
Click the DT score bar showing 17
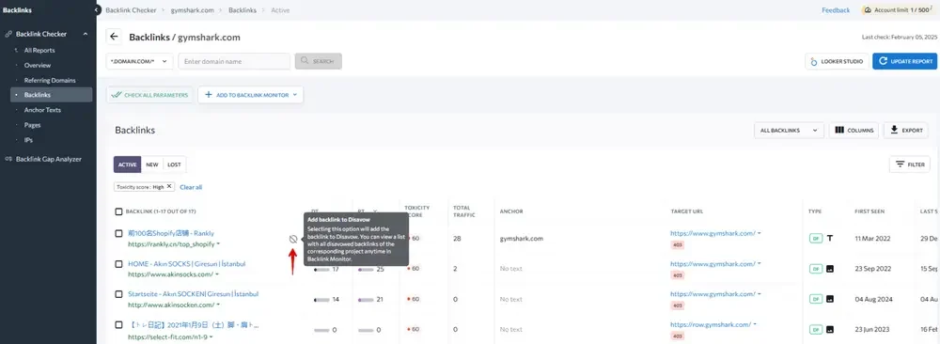click(x=321, y=269)
